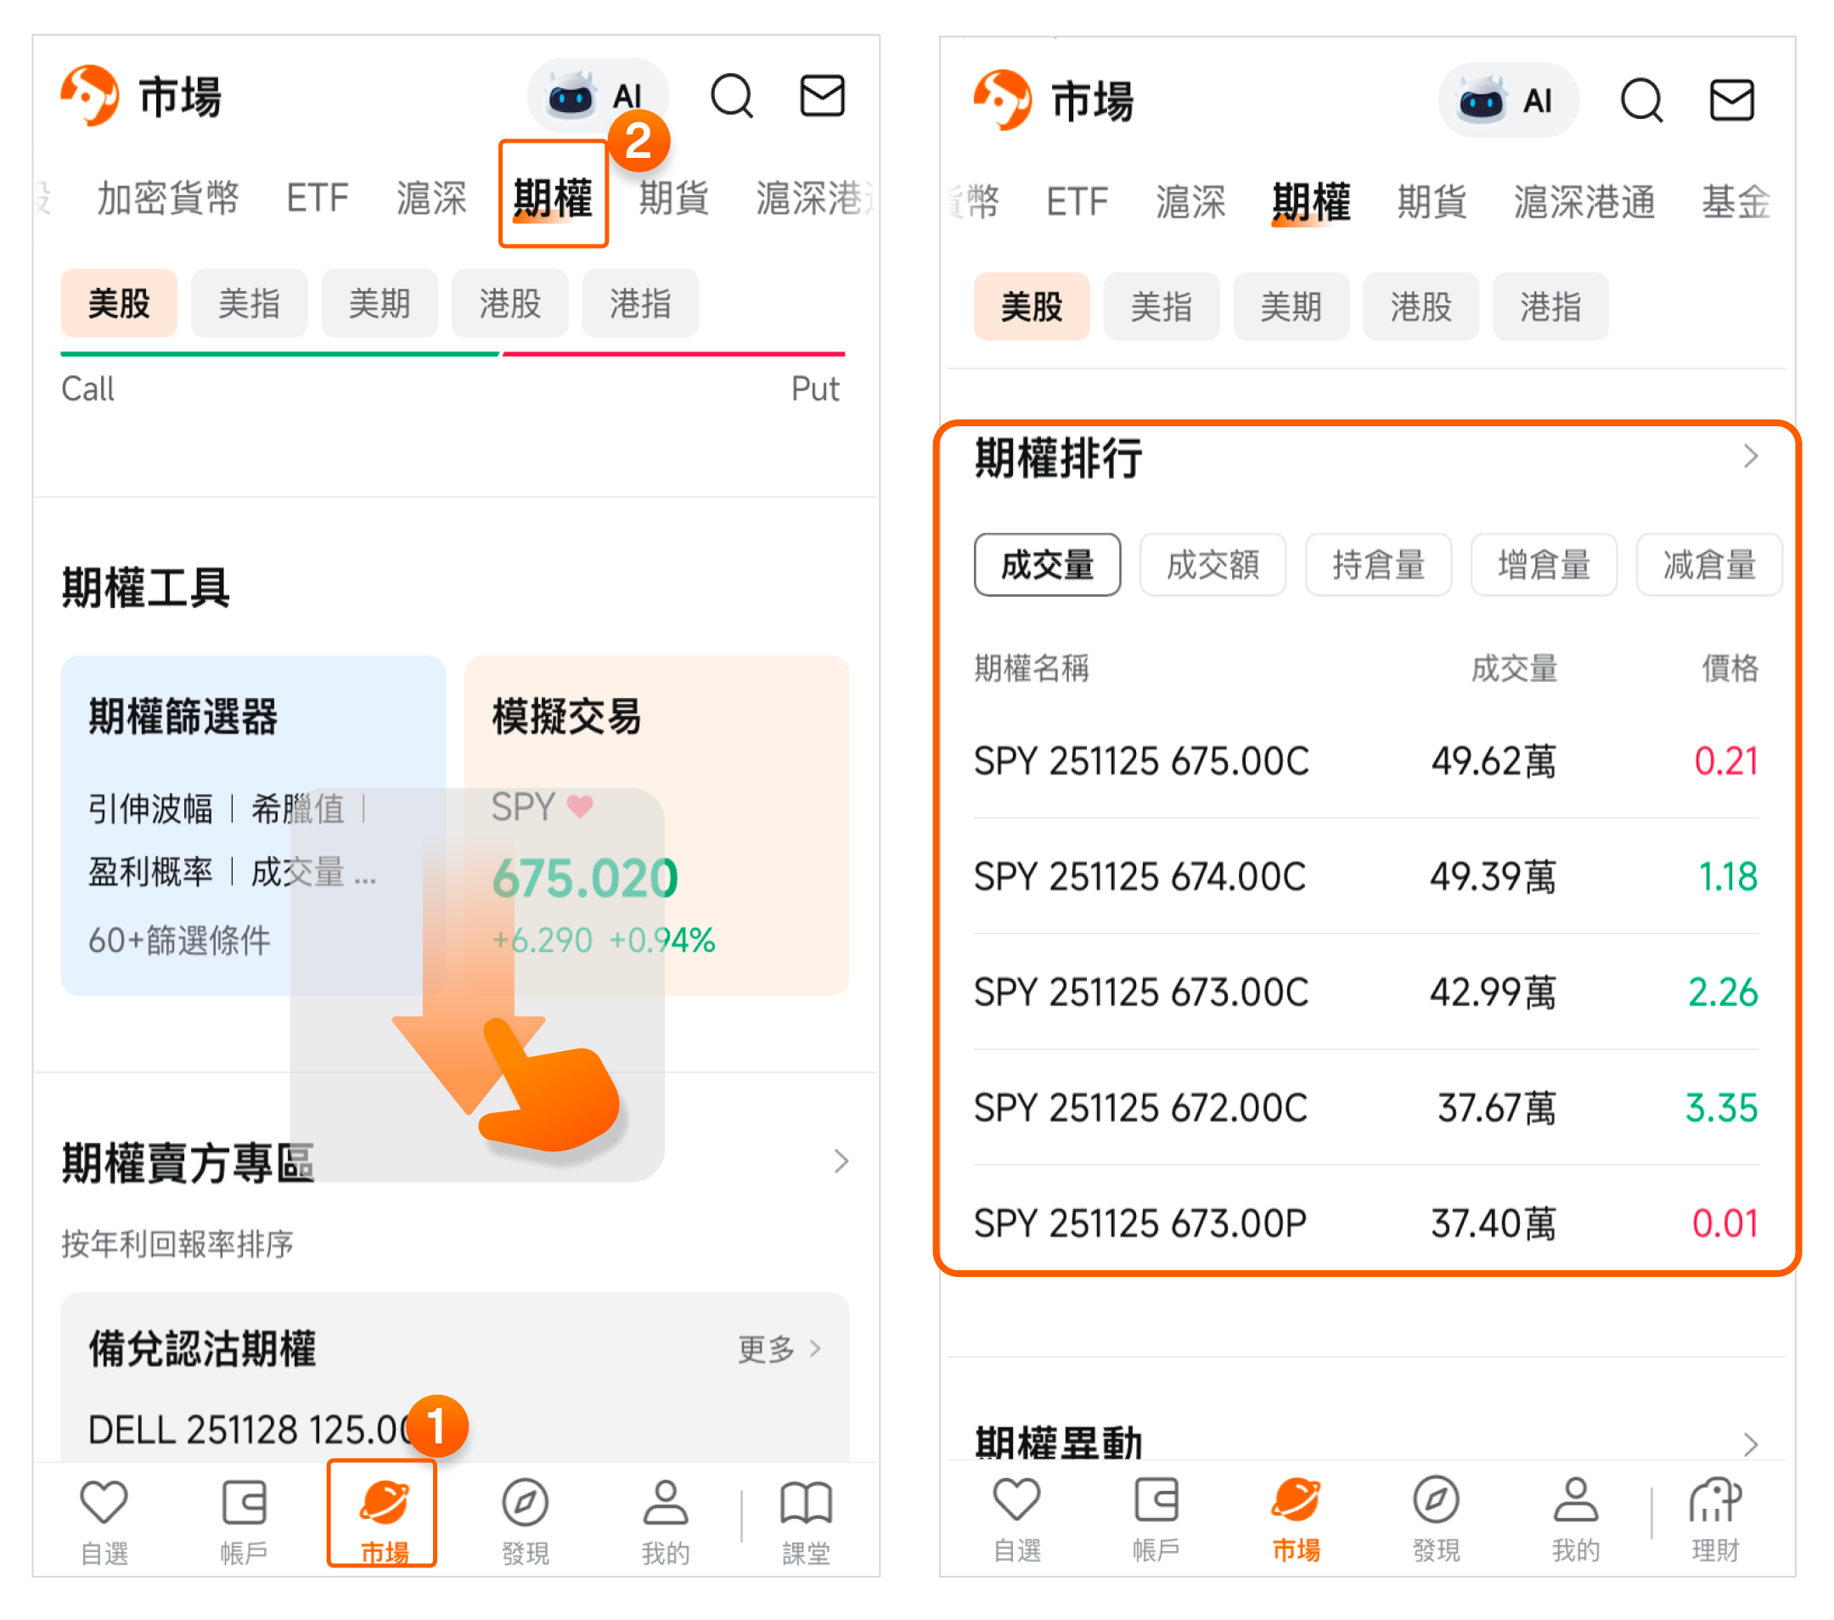The image size is (1834, 1620).
Task: Tap the Call/Put ratio bar
Action: pyautogui.click(x=453, y=354)
